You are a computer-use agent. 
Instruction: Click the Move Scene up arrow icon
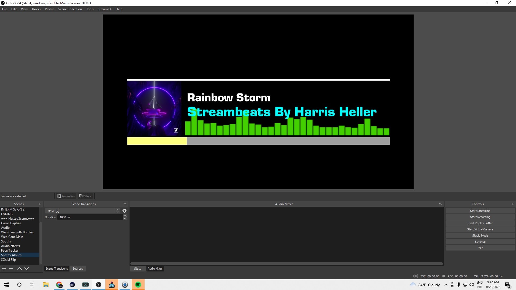coord(20,269)
